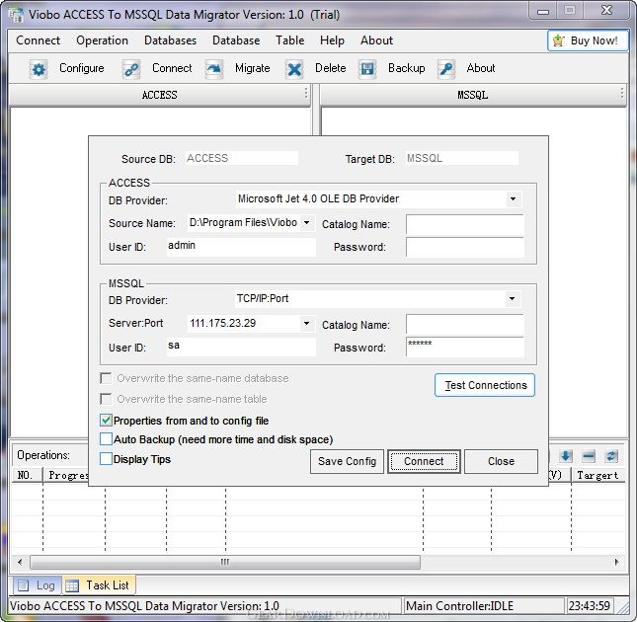Image resolution: width=637 pixels, height=622 pixels.
Task: Click the Backup floppy disk icon
Action: coord(367,69)
